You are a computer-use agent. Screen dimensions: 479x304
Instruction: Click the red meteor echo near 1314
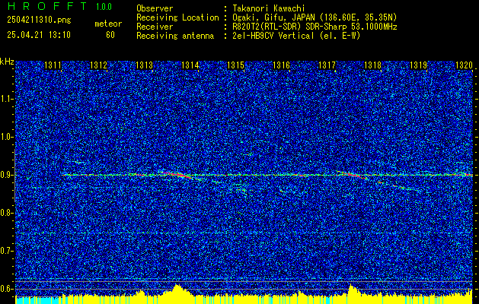tap(177, 175)
